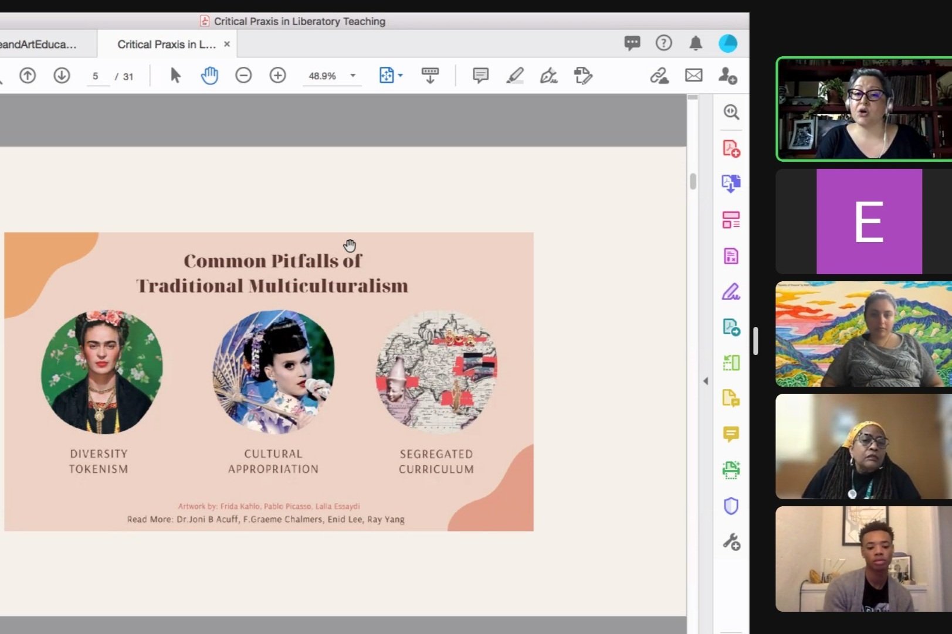Open the Send for review tool

click(731, 327)
